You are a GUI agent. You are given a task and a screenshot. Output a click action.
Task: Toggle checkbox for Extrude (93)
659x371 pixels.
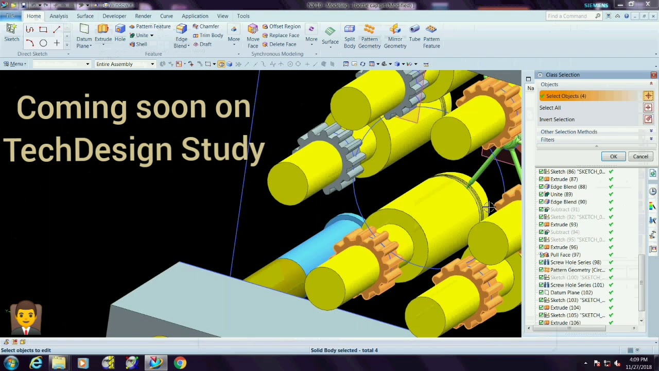[x=541, y=225]
